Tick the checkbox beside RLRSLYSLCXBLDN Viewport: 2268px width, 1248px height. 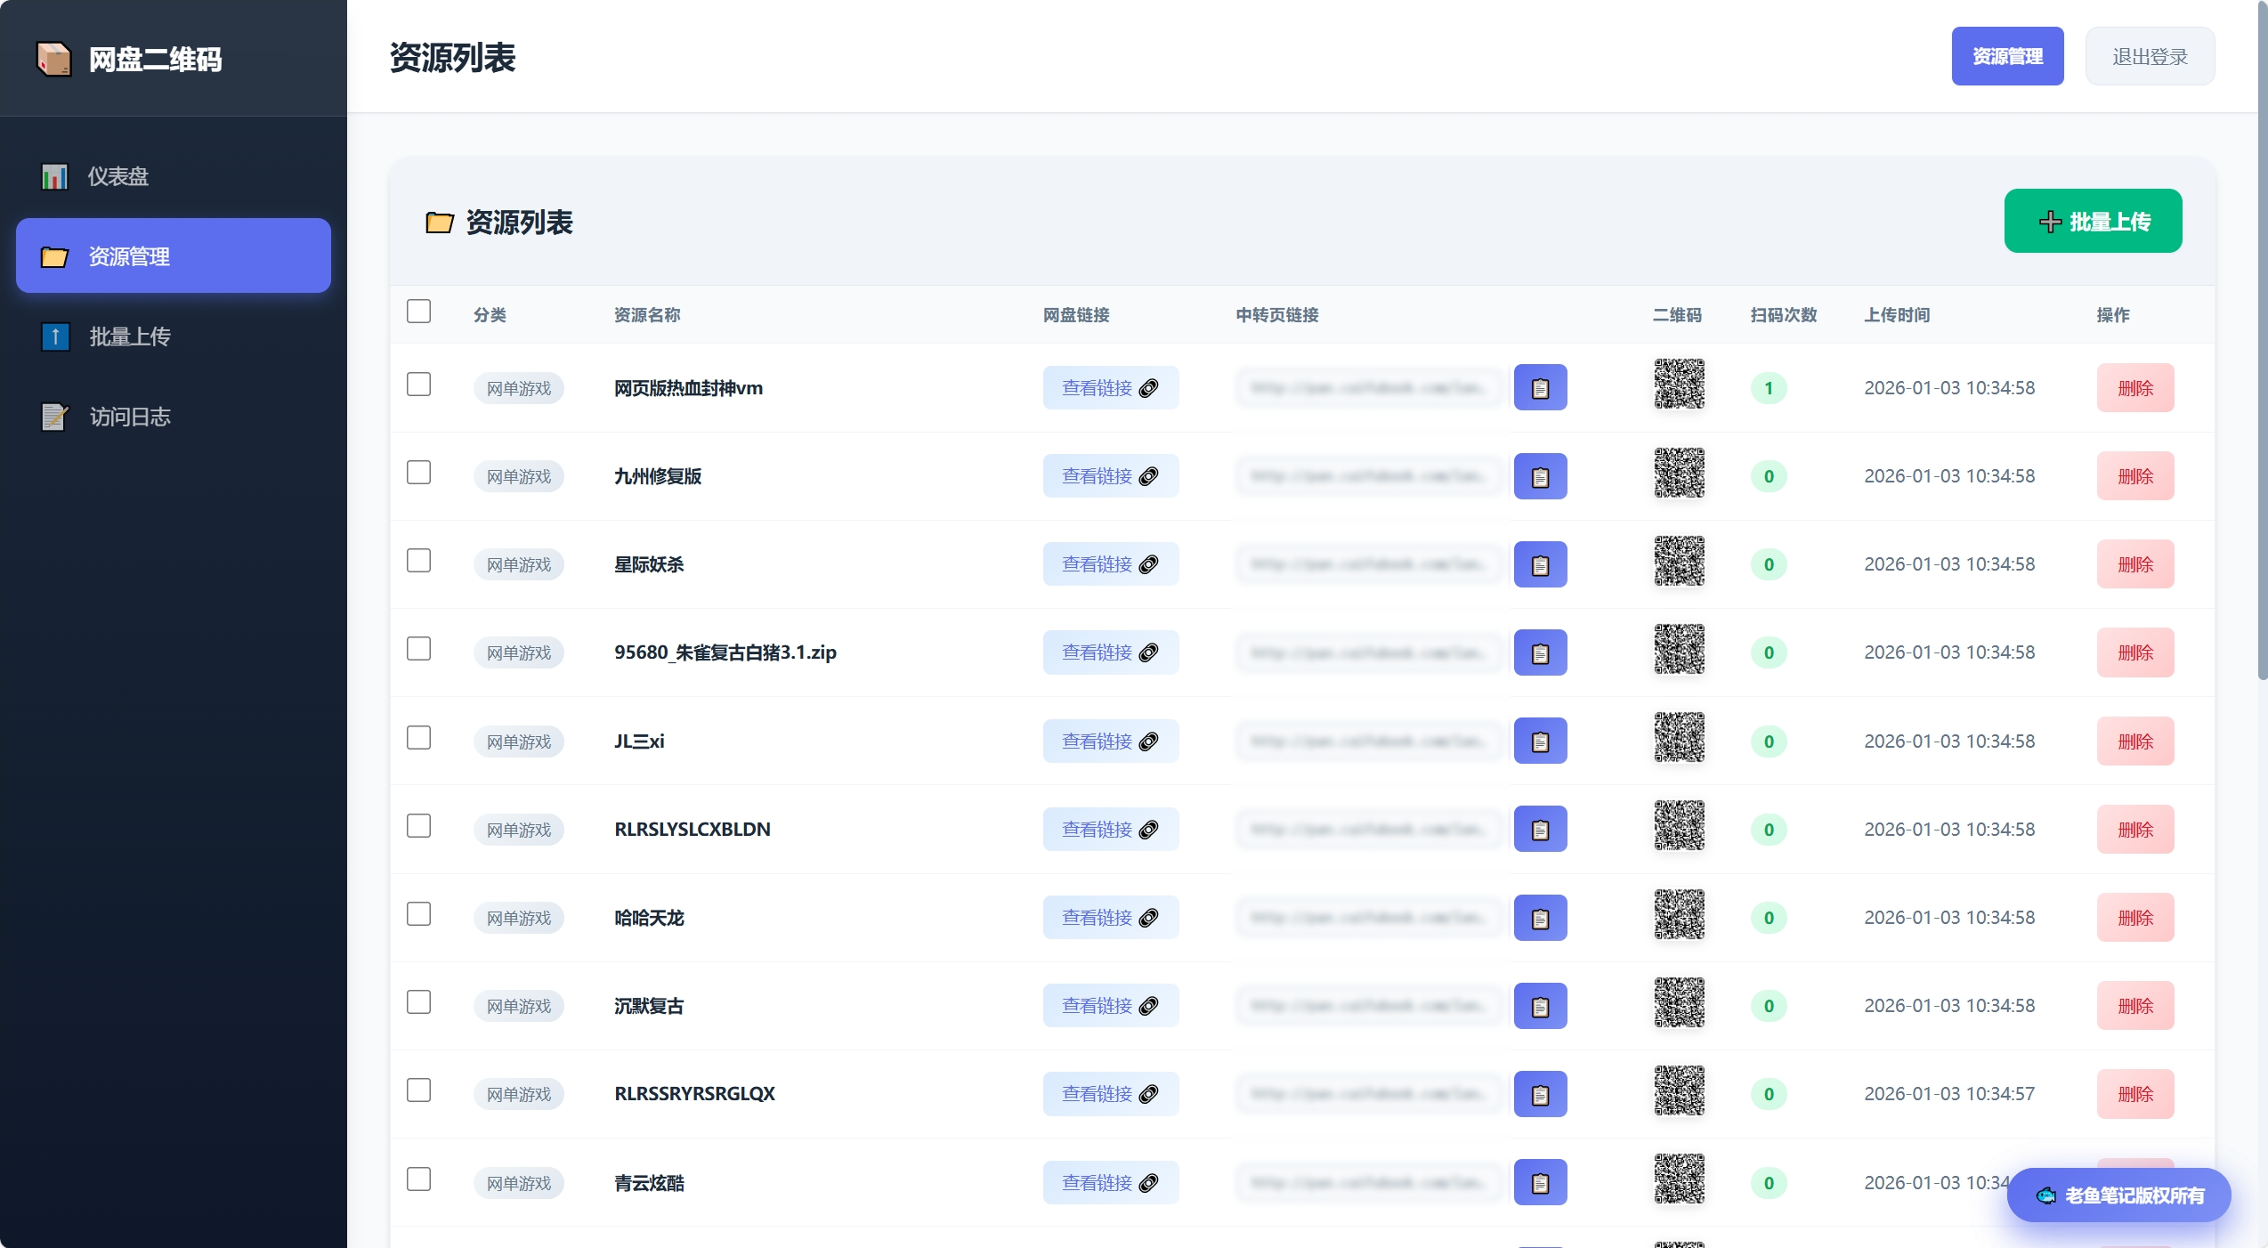[x=418, y=826]
